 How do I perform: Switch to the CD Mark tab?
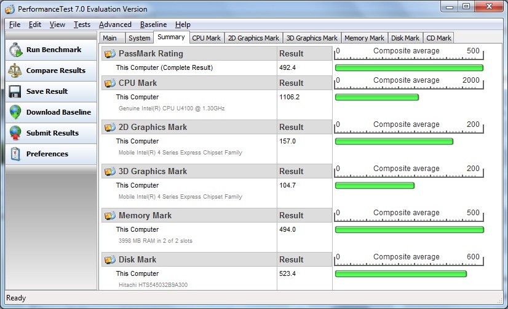[439, 38]
